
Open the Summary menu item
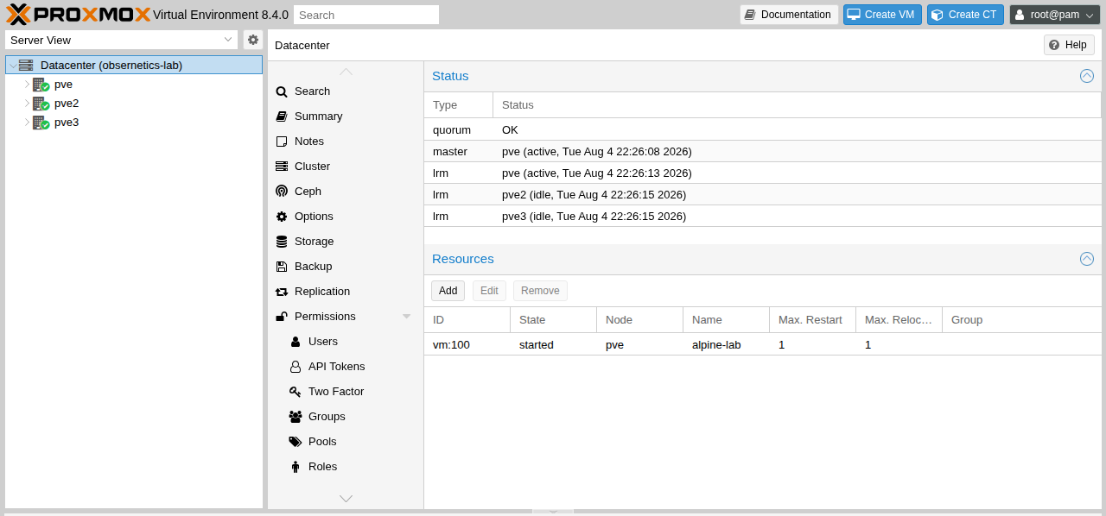pyautogui.click(x=346, y=116)
